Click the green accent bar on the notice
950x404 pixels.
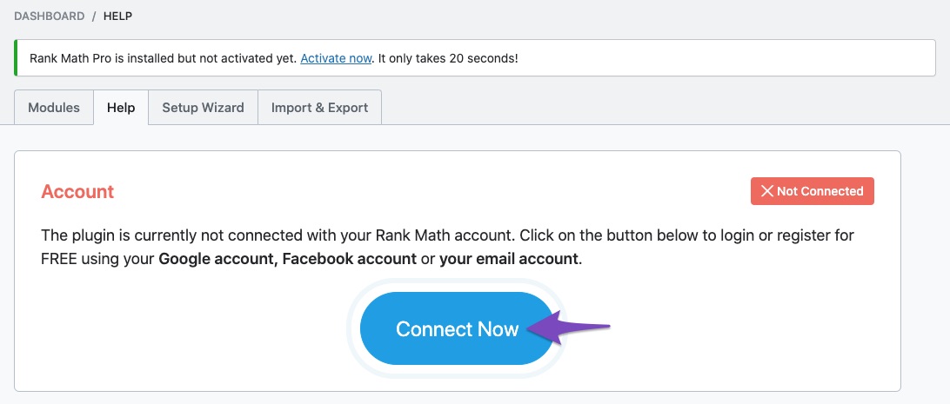pos(16,58)
